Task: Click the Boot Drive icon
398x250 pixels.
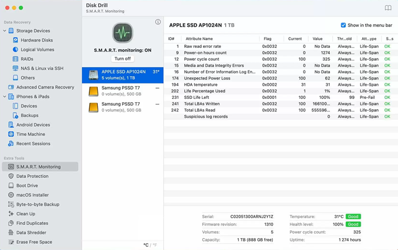Action: 11,185
